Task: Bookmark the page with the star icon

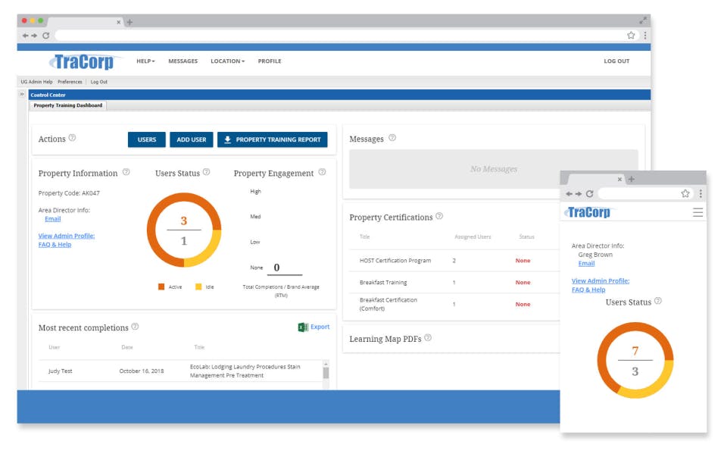Action: (x=630, y=35)
